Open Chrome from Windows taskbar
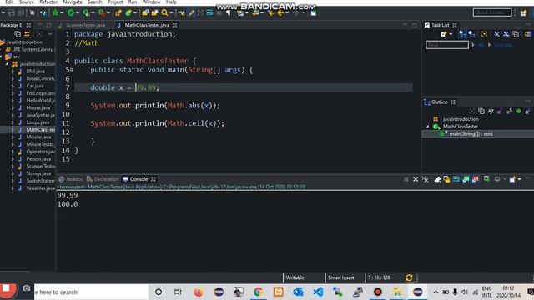Viewport: 534px width, 300px height. click(258, 292)
